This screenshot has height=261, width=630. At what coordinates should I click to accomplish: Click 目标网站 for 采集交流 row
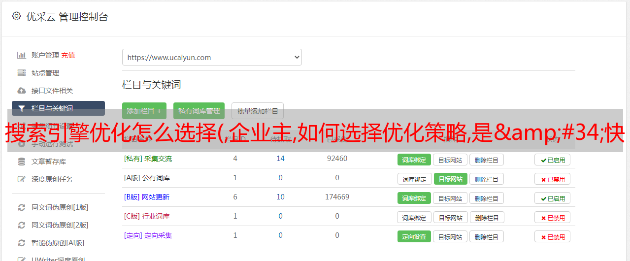[x=450, y=160]
